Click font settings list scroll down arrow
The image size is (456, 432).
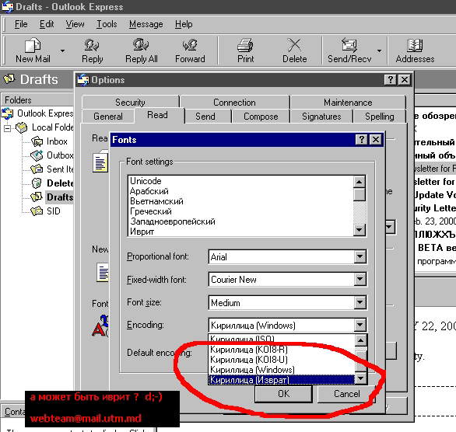coord(360,230)
